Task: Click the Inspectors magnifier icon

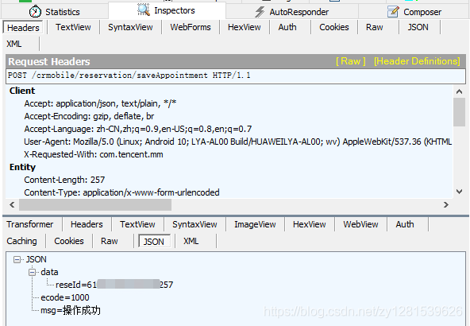Action: [144, 10]
